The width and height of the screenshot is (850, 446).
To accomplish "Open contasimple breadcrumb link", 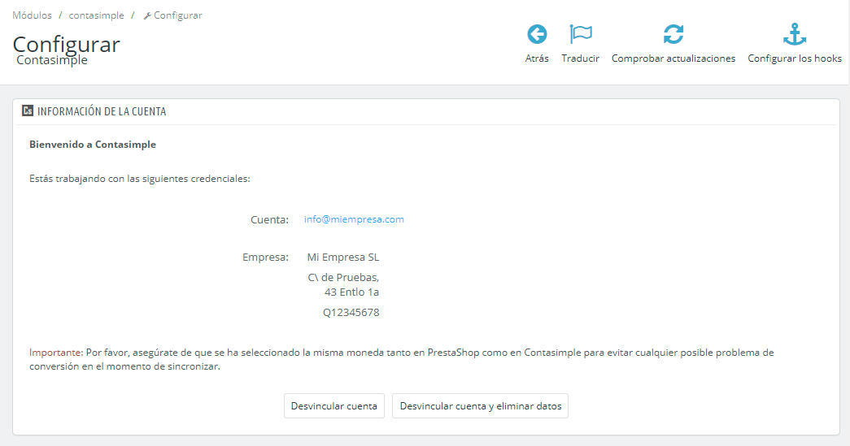I will pos(97,15).
